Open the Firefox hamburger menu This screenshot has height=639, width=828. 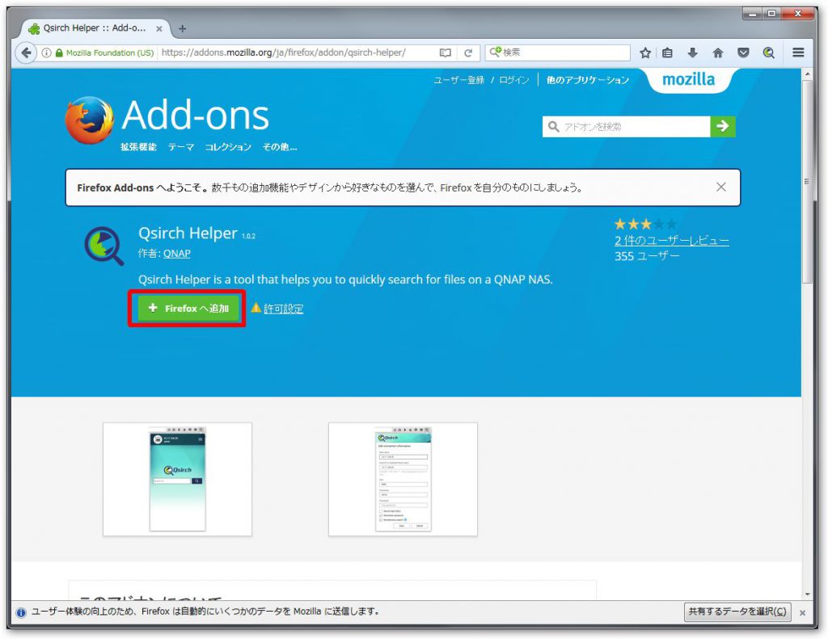click(798, 53)
